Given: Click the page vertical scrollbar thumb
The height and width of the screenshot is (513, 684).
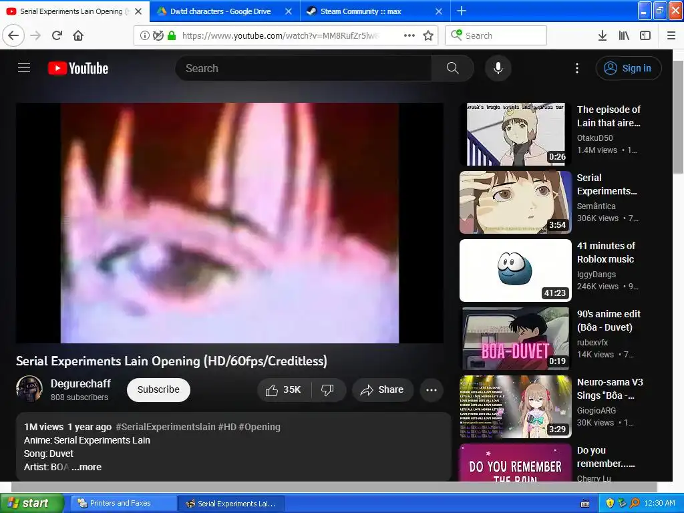Looking at the screenshot, I should pyautogui.click(x=679, y=117).
